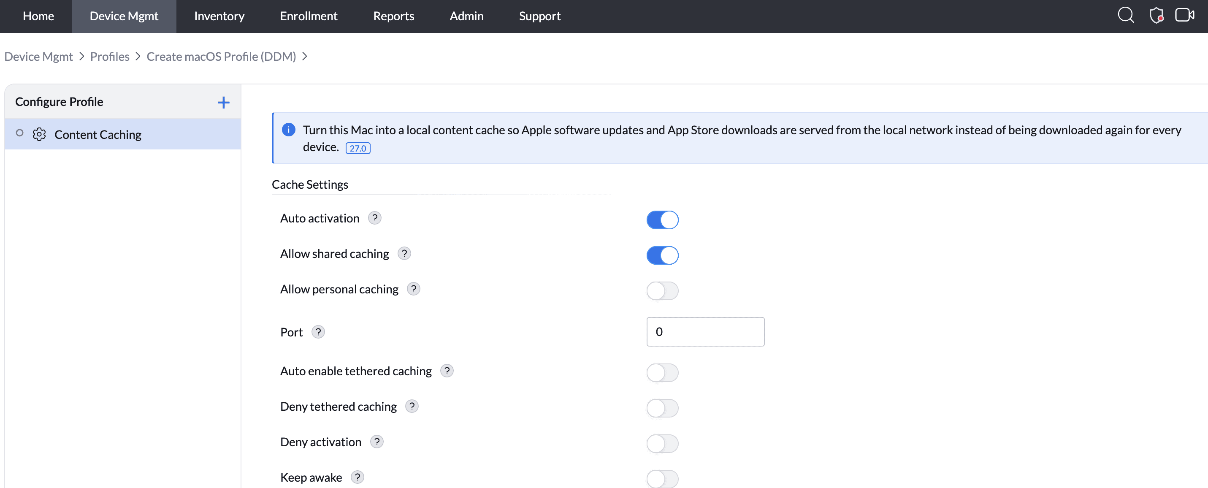
Task: Open Create macOS Profile (DDM) breadcrumb
Action: pos(221,56)
